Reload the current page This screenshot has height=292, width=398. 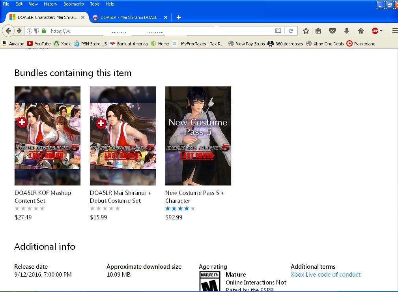point(291,31)
